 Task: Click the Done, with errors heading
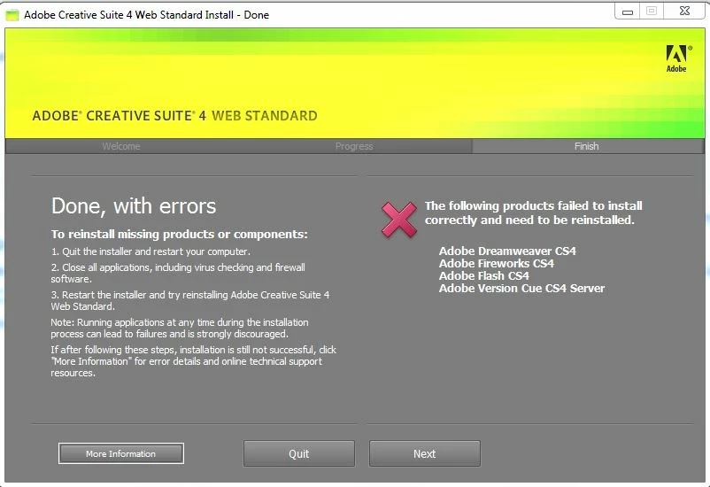pos(134,206)
